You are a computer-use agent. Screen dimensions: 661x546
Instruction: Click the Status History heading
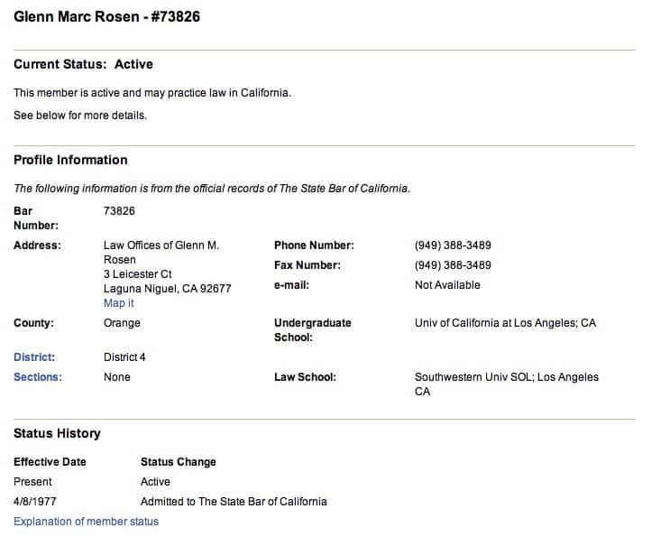pos(57,433)
